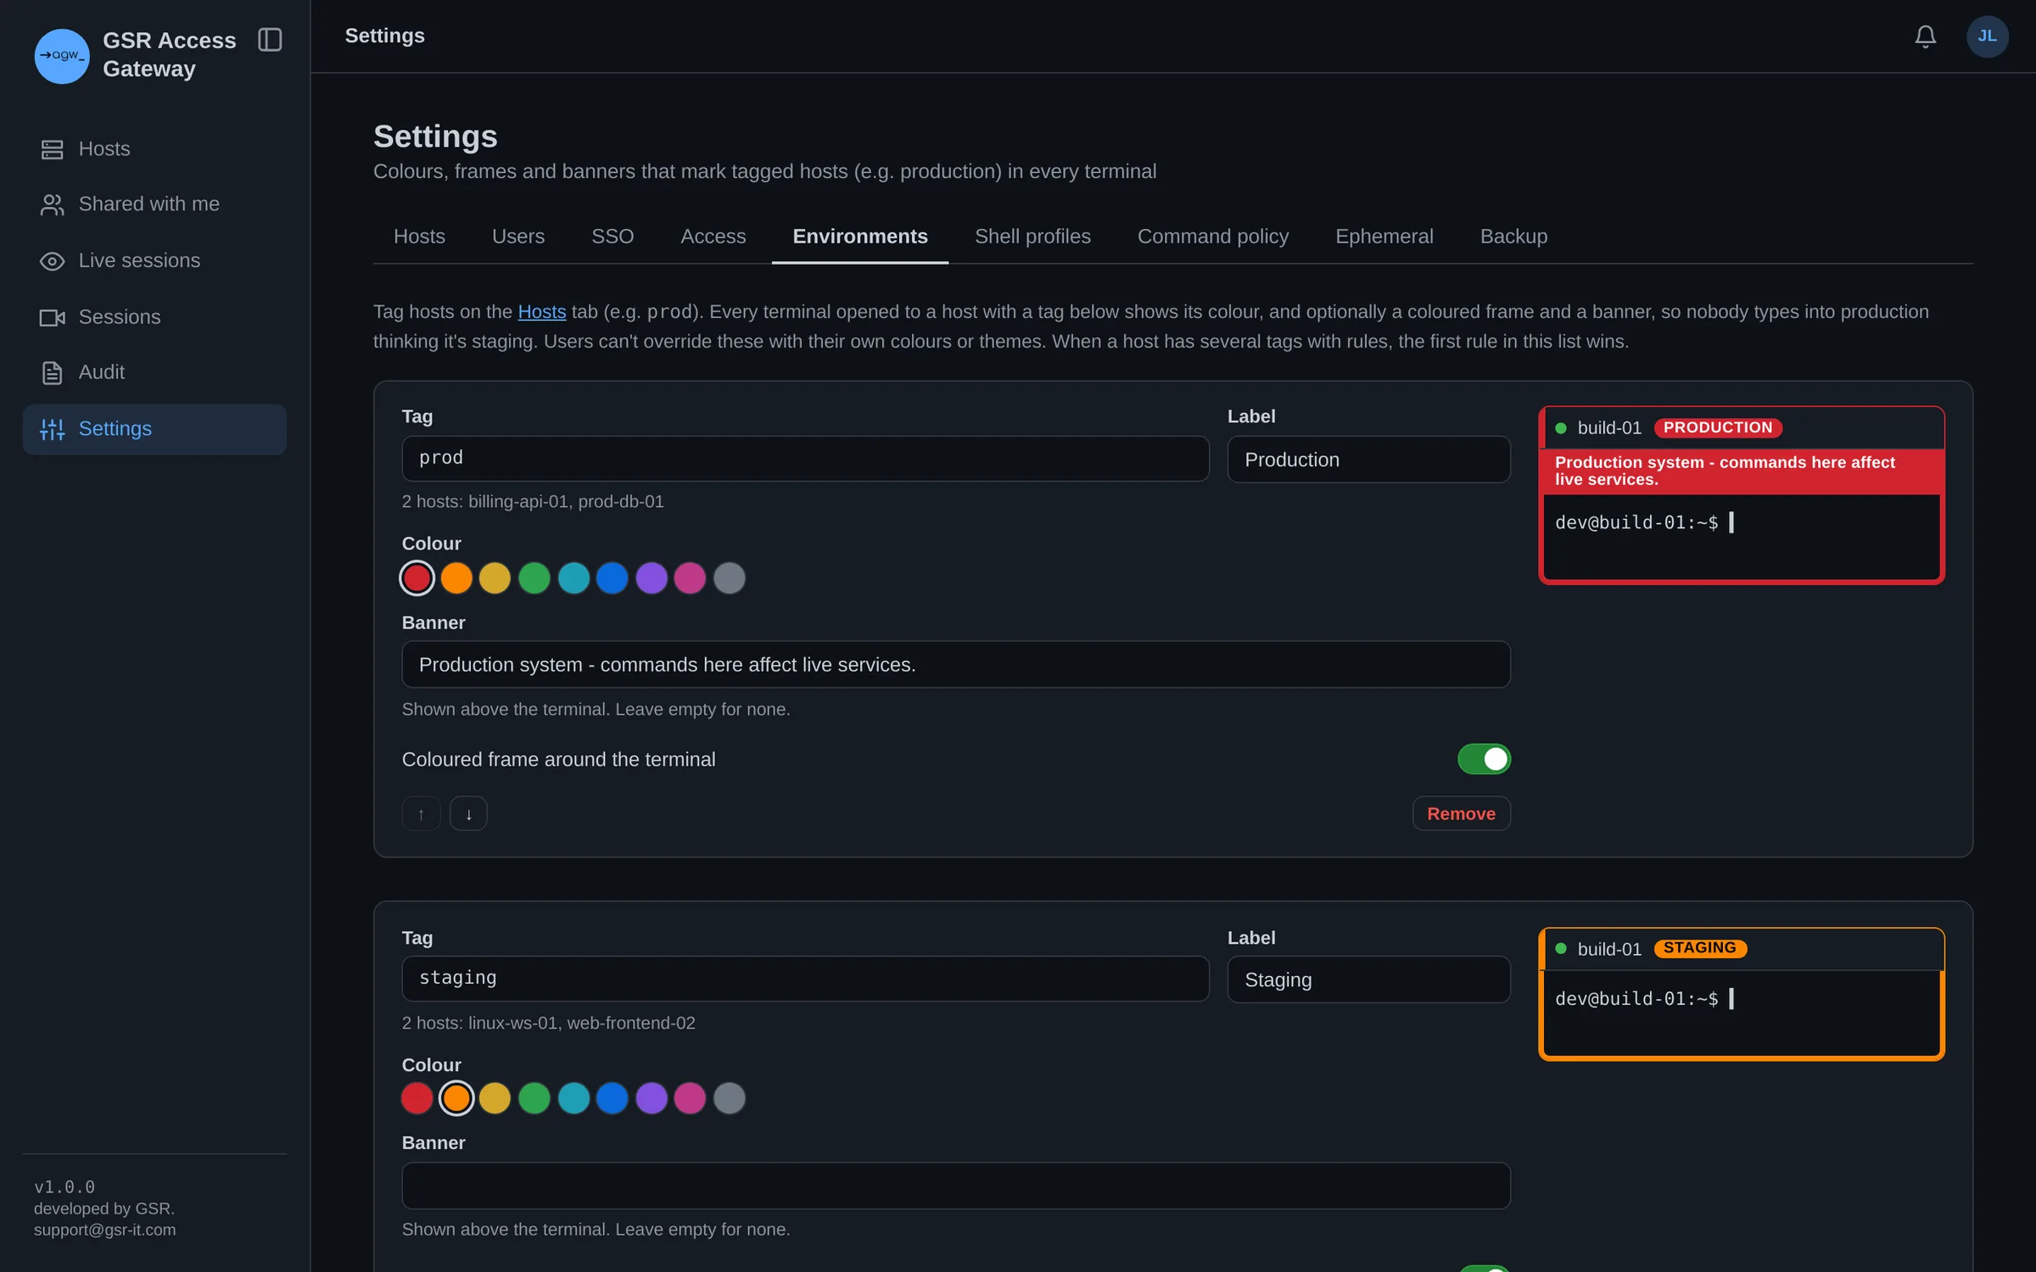The width and height of the screenshot is (2036, 1272).
Task: View Live sessions page
Action: click(x=154, y=260)
